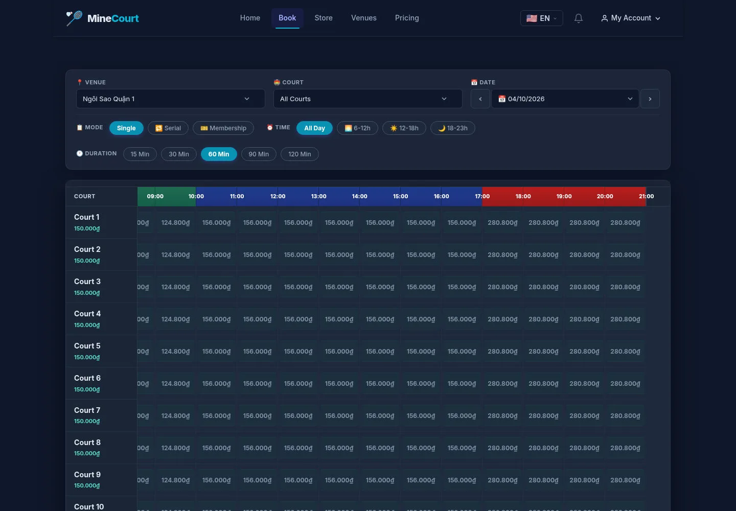736x511 pixels.
Task: Click the user icon beside My Account
Action: coord(605,18)
